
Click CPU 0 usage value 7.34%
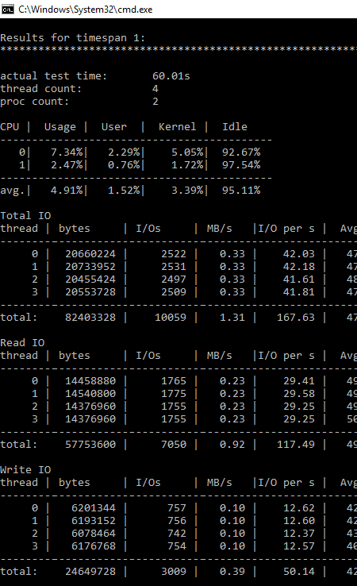coord(67,152)
